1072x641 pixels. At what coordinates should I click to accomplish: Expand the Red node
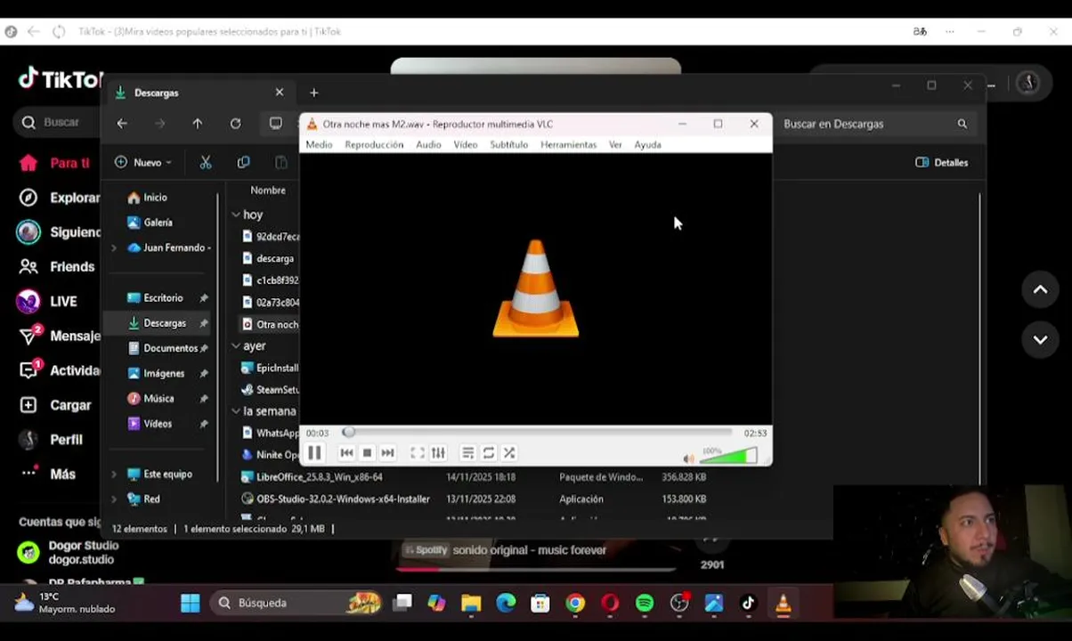[x=114, y=499]
